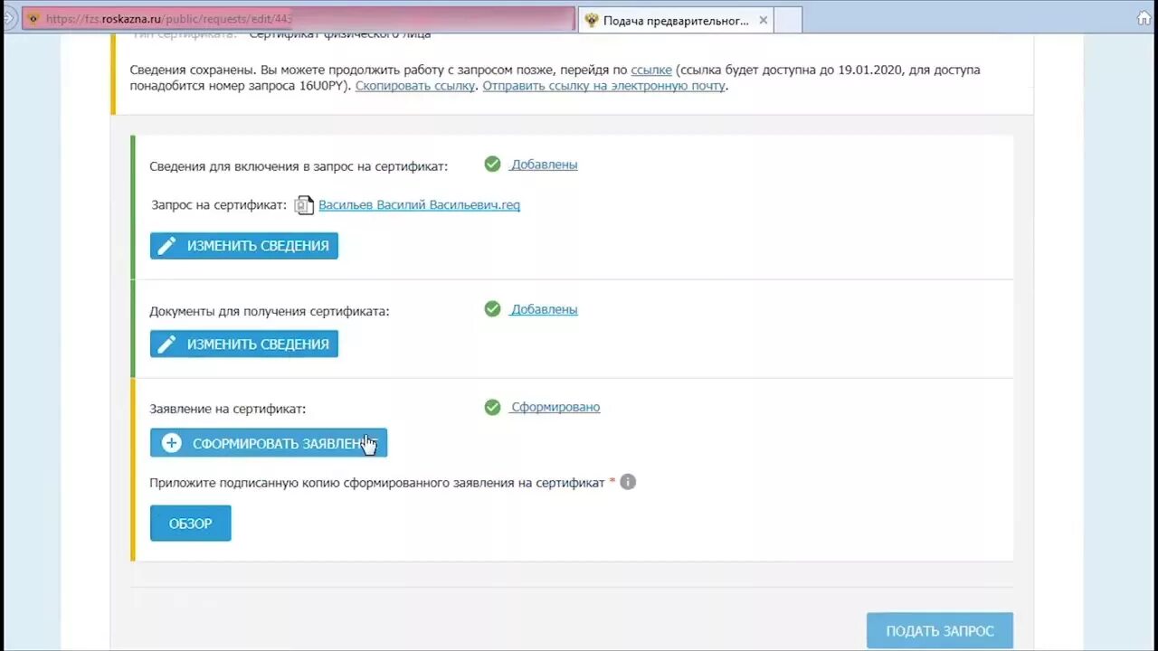Click green checkmark beside request info status

click(492, 164)
